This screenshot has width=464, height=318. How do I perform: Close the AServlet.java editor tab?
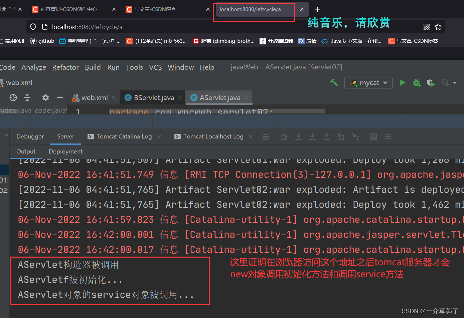pyautogui.click(x=246, y=97)
